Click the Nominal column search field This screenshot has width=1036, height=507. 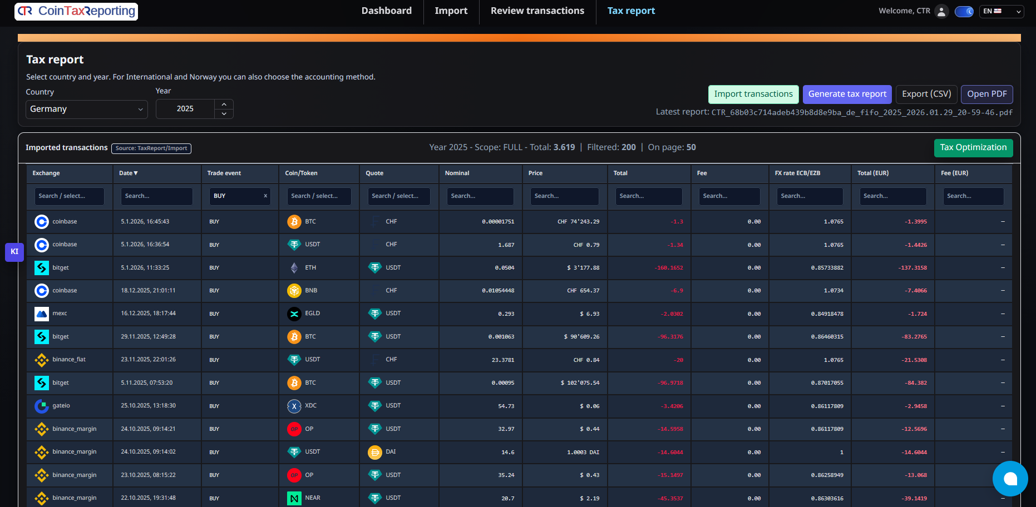pyautogui.click(x=480, y=196)
